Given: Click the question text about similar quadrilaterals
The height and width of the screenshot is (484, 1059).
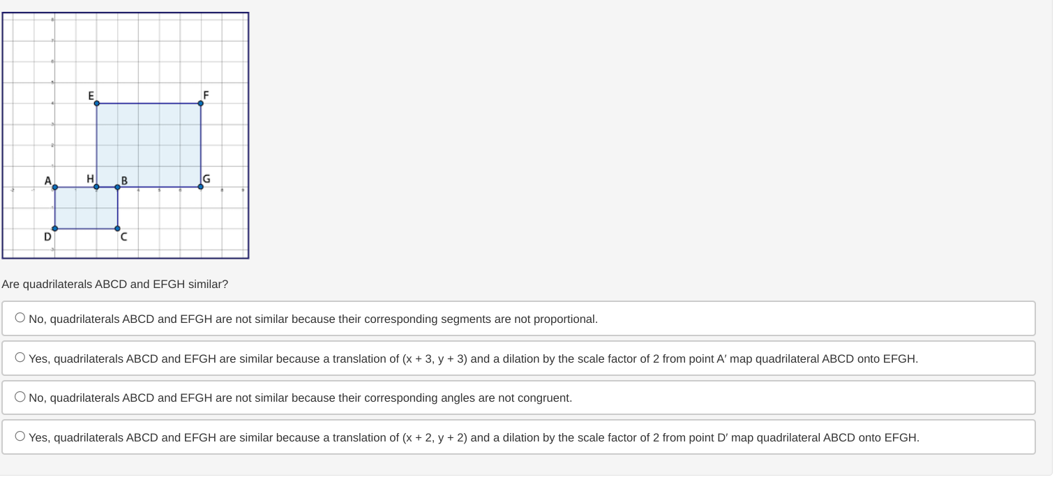Looking at the screenshot, I should [x=114, y=284].
